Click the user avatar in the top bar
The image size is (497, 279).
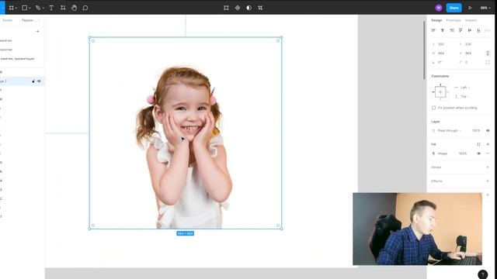(x=439, y=8)
